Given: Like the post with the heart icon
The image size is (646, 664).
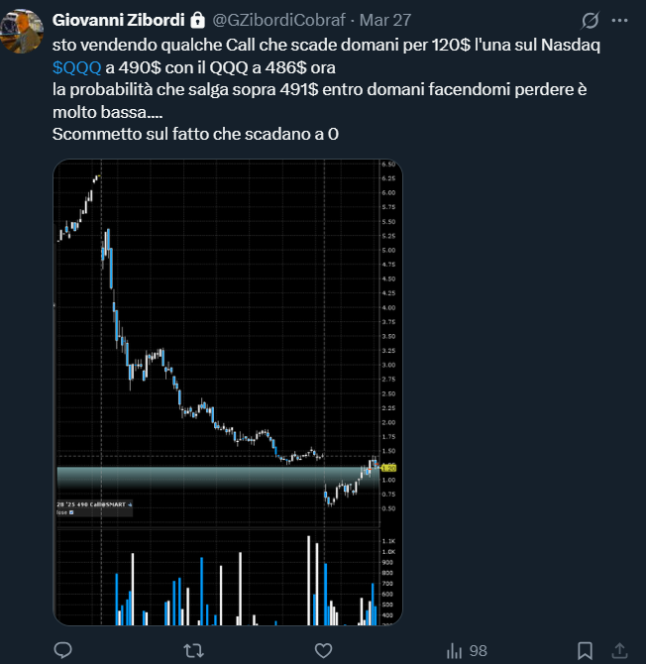Looking at the screenshot, I should pos(323,650).
